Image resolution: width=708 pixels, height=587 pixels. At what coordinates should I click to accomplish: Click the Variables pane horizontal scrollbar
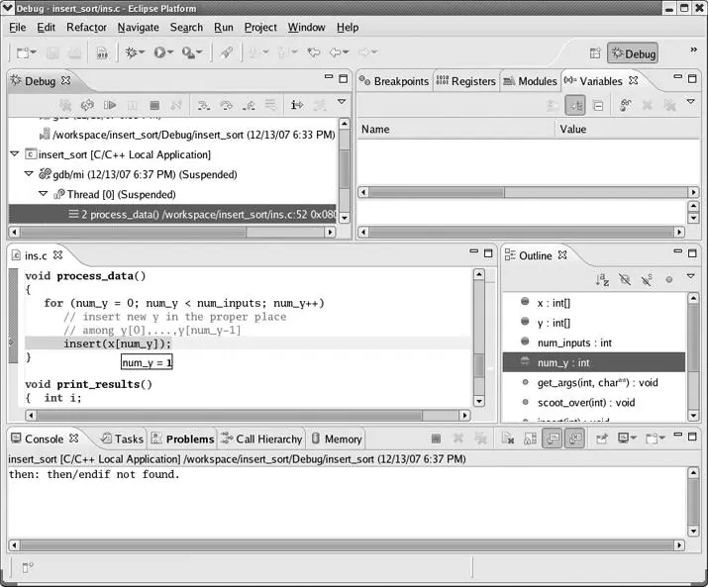pyautogui.click(x=523, y=233)
